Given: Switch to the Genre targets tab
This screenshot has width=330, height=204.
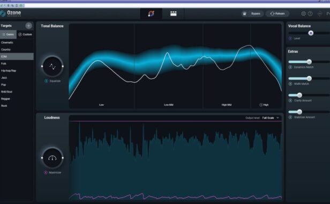Looking at the screenshot, I should pos(8,34).
